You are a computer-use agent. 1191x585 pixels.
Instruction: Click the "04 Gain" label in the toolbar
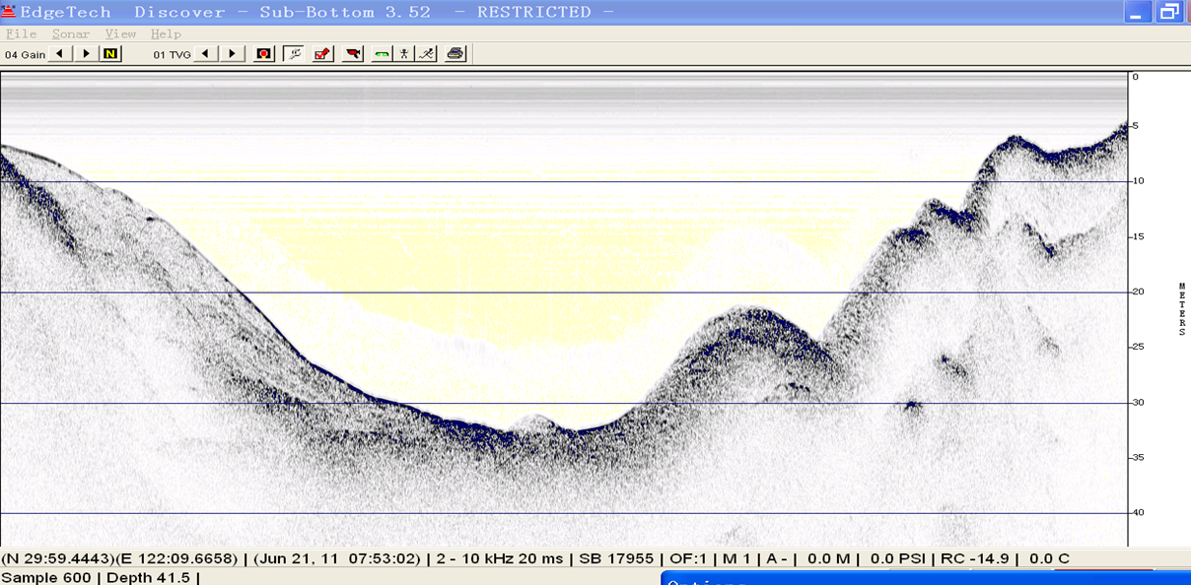click(26, 54)
